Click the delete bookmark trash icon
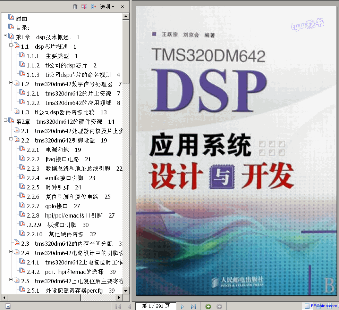This screenshot has height=310, width=339. pos(75,7)
